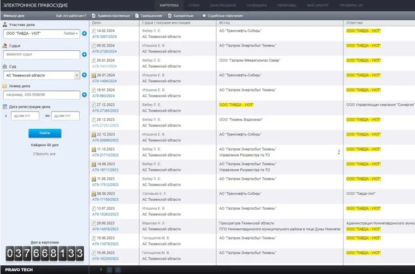Click document icon for case dated 14.02.2024
This screenshot has width=415, height=274.
[94, 31]
